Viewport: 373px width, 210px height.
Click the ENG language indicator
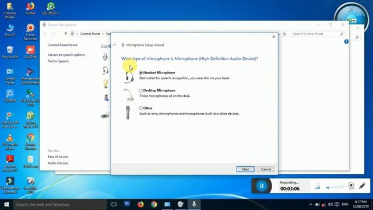point(345,205)
